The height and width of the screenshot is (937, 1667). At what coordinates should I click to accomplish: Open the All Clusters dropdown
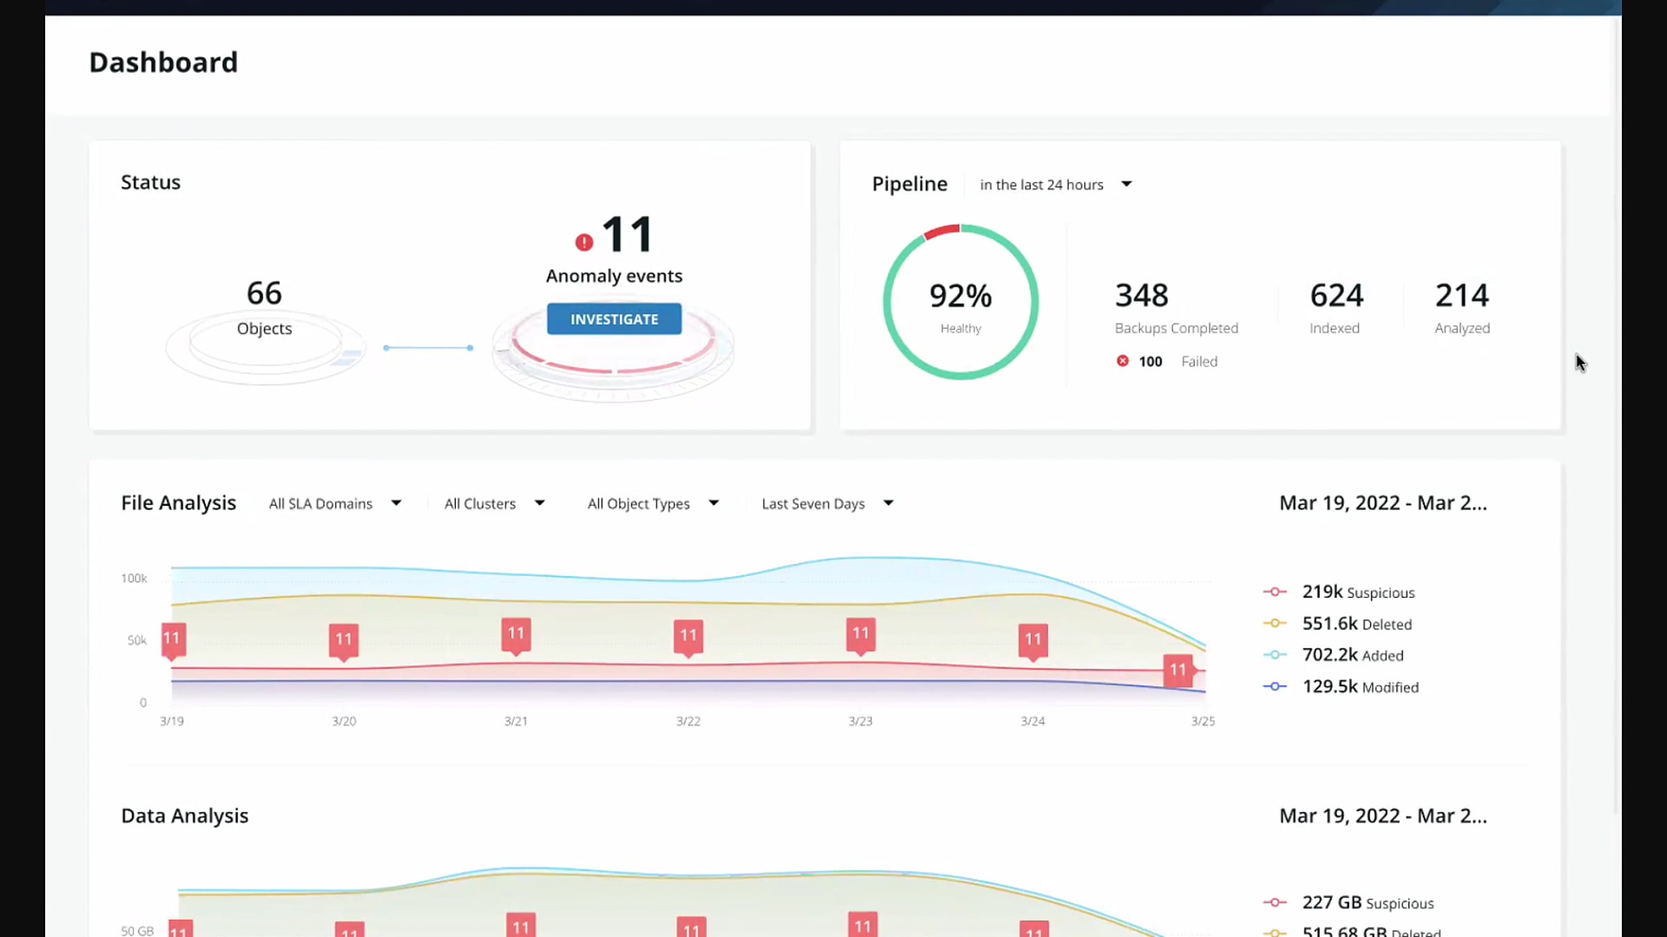click(494, 504)
